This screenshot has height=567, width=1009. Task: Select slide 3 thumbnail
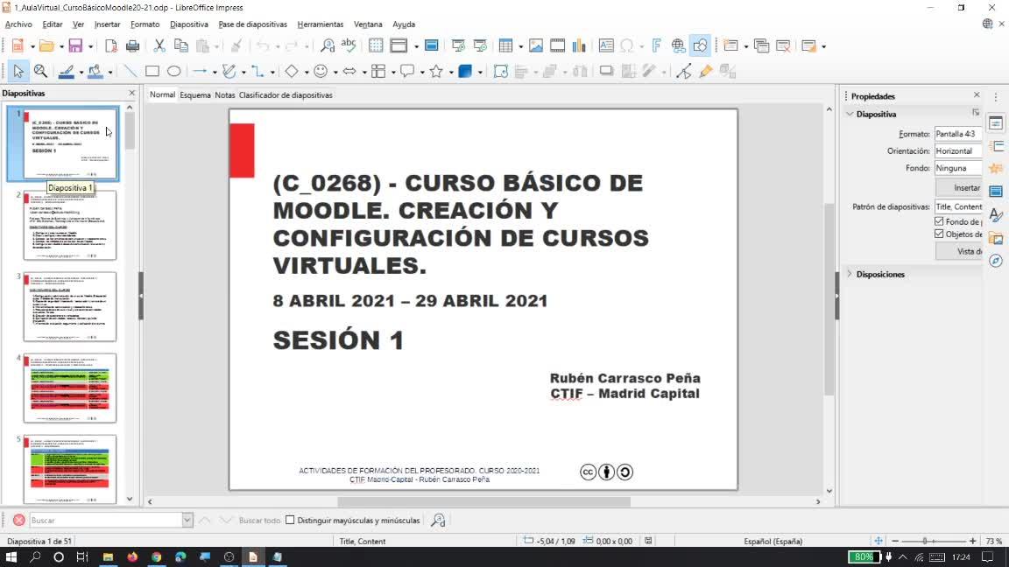point(69,306)
